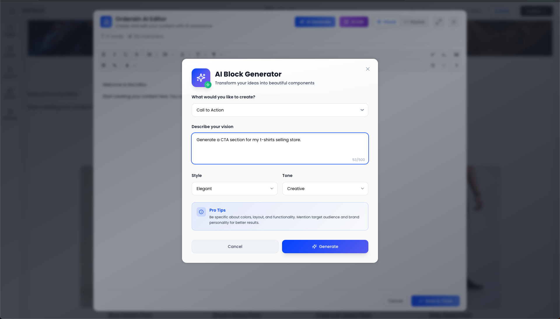Select the Rewrite tab in the editor header
Image resolution: width=560 pixels, height=319 pixels.
414,22
